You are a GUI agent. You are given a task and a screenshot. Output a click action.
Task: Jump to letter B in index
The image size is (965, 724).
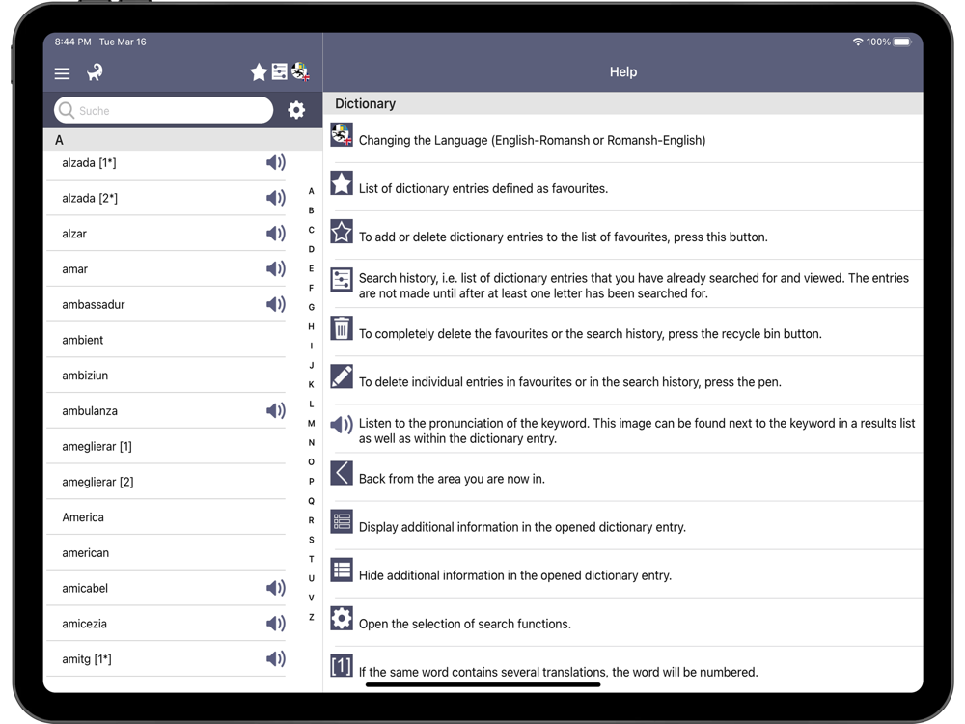tap(312, 210)
